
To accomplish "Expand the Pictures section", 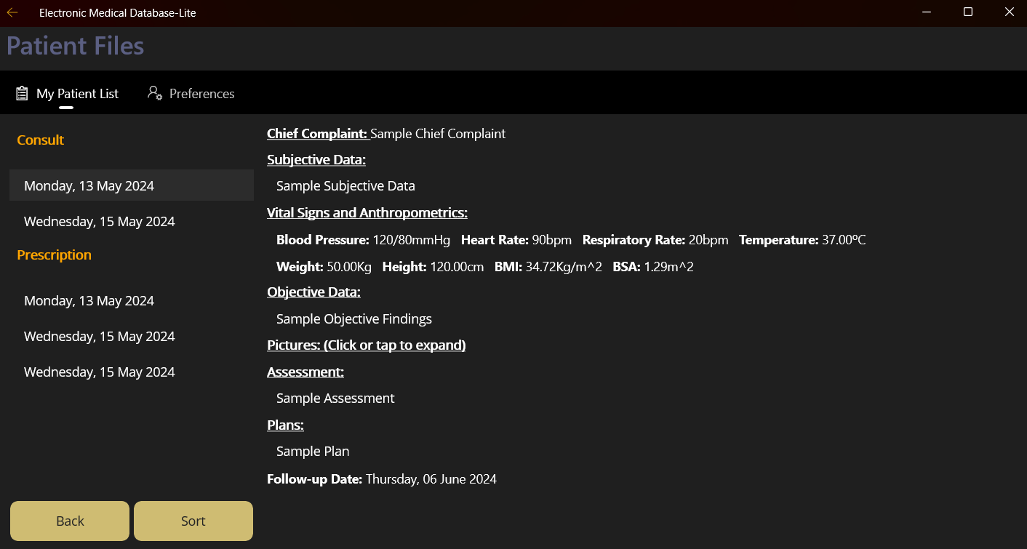I will point(366,345).
